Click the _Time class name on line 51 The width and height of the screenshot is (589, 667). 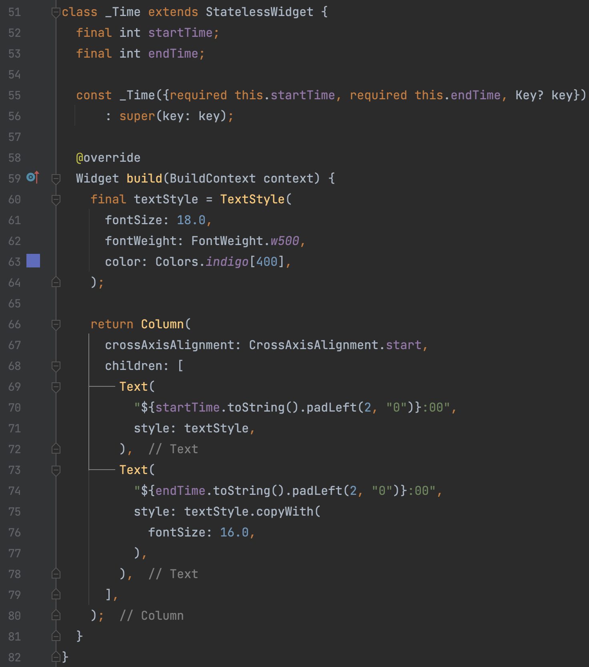click(x=123, y=12)
